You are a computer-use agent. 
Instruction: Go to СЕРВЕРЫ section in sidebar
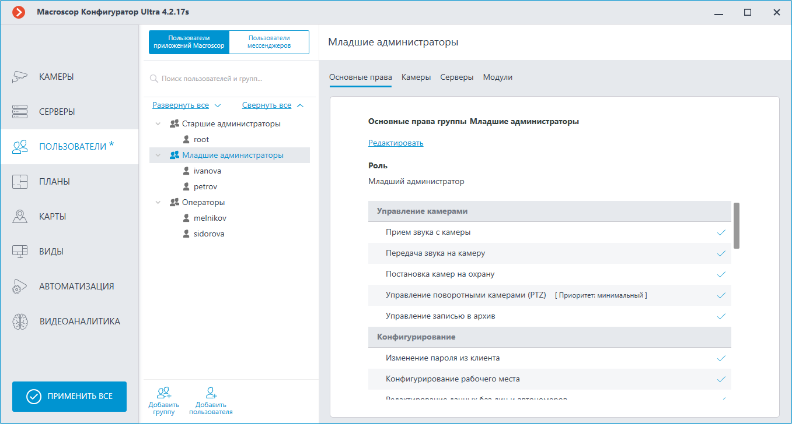point(69,111)
